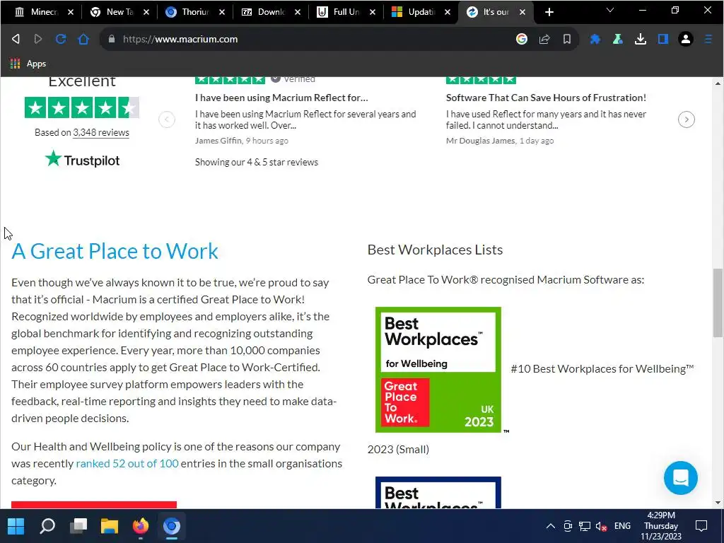724x543 pixels.
Task: Show previous Trustpilot review arrow
Action: click(x=167, y=119)
